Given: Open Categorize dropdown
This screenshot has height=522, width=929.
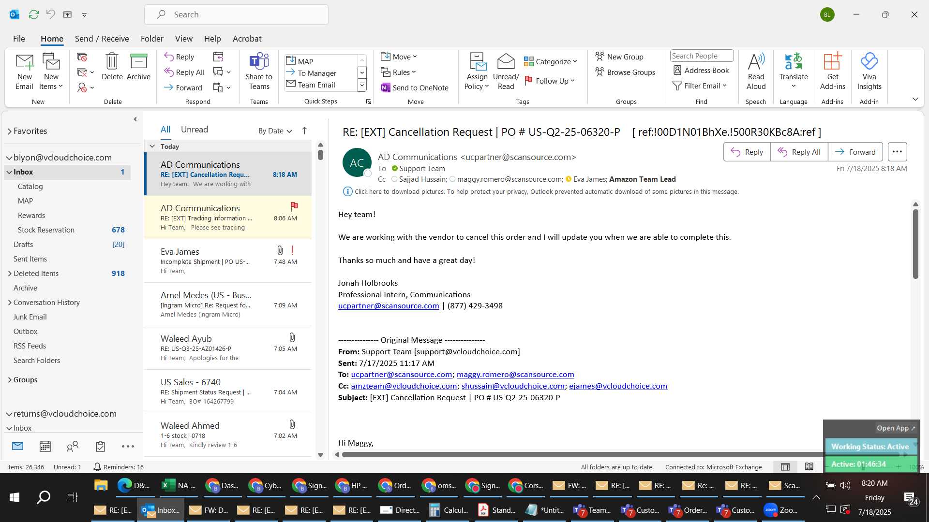Looking at the screenshot, I should pos(550,61).
